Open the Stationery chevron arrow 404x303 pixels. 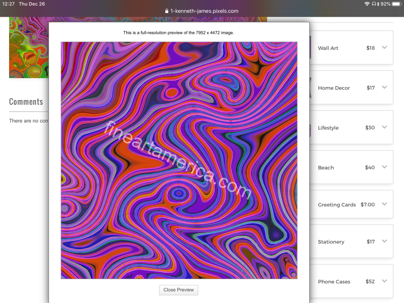pyautogui.click(x=384, y=242)
